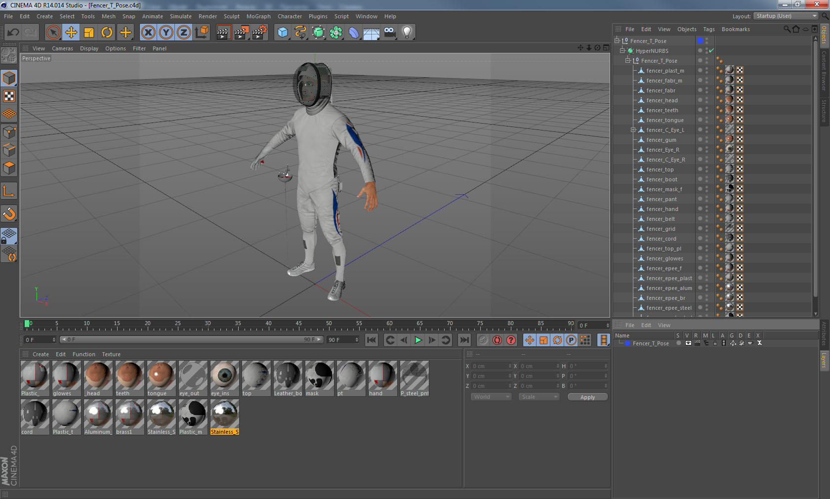Click the Undo arrow icon
830x499 pixels.
point(13,33)
